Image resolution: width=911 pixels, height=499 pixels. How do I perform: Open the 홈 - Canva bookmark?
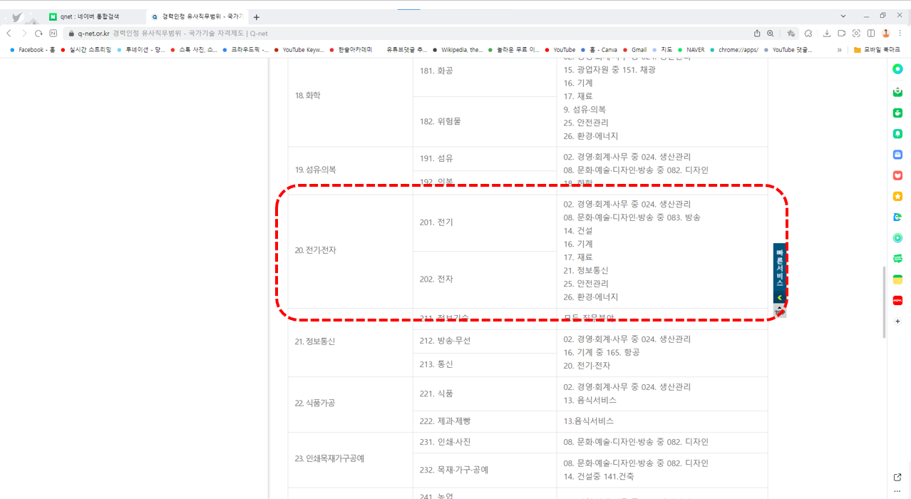pyautogui.click(x=599, y=50)
